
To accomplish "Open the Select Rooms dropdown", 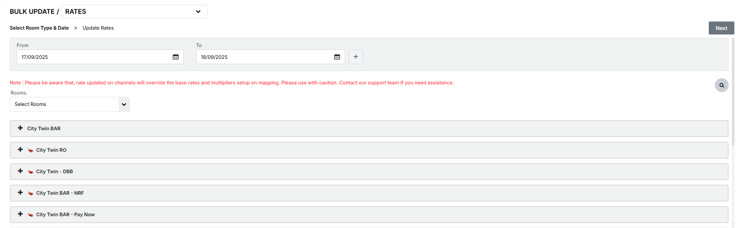I will point(70,104).
